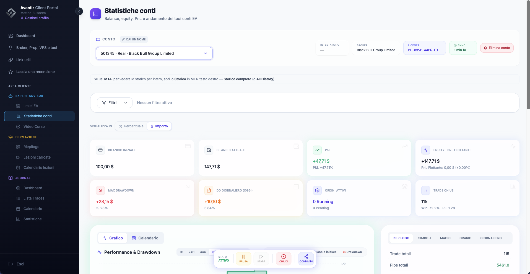Click the Elimina conto button
The image size is (530, 274).
click(497, 48)
